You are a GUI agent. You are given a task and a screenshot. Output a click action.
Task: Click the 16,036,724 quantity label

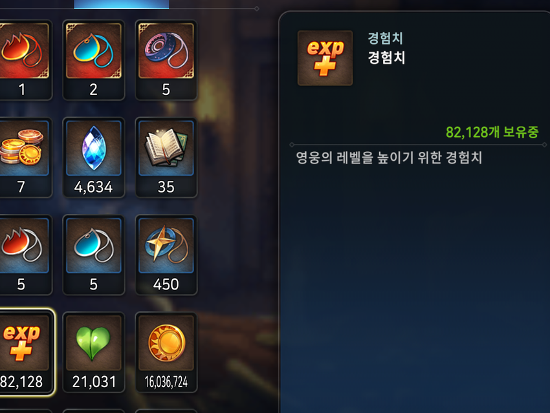(166, 382)
